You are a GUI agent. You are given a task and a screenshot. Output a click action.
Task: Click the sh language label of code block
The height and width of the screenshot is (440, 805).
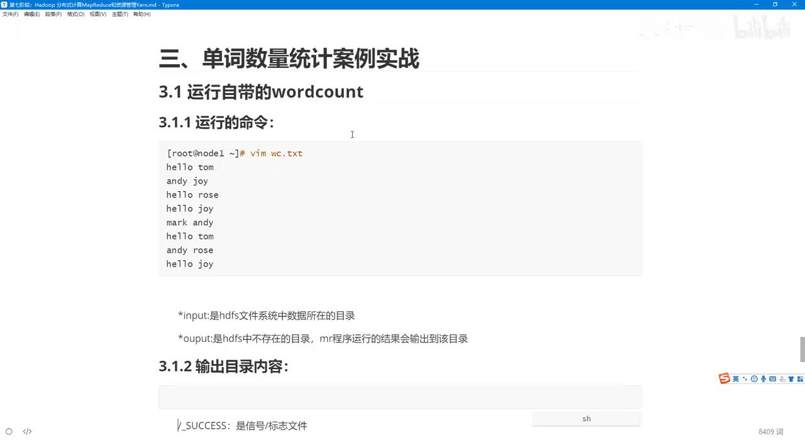(587, 419)
